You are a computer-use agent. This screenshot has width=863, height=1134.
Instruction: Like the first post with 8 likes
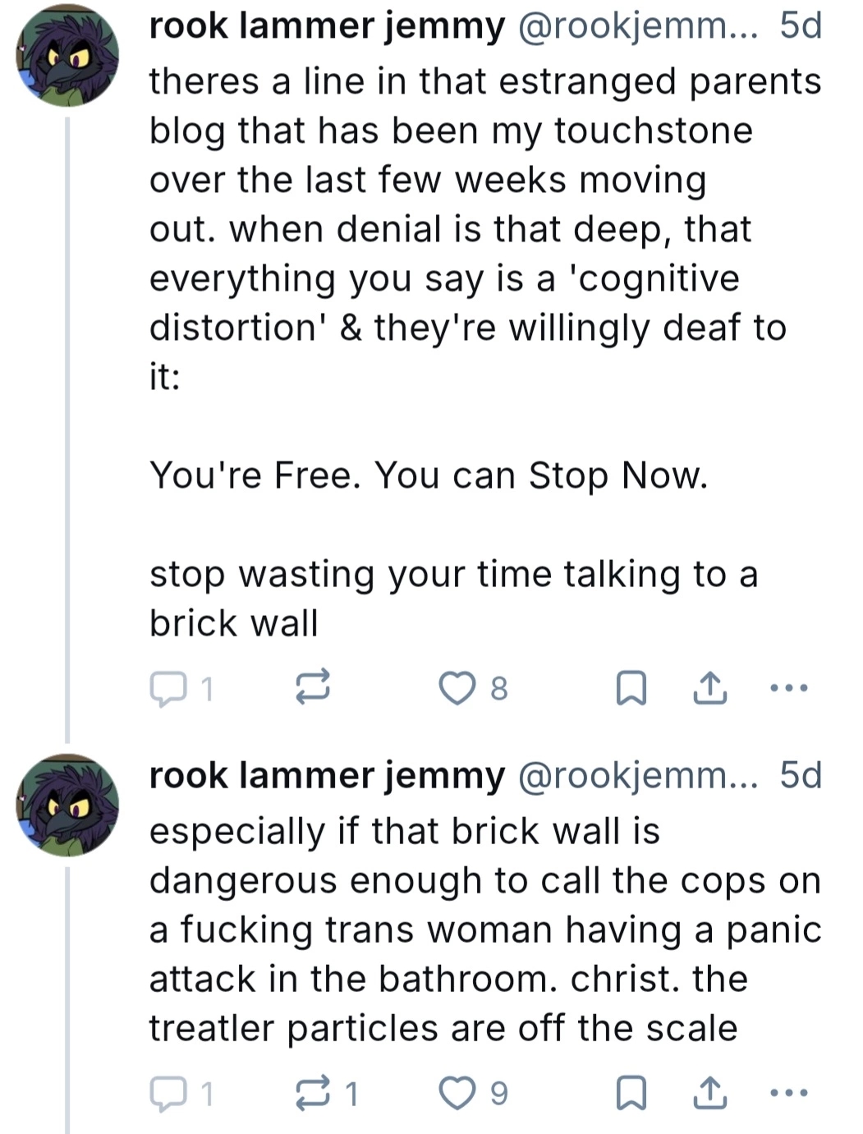(x=457, y=688)
